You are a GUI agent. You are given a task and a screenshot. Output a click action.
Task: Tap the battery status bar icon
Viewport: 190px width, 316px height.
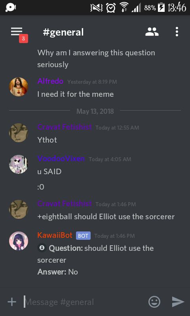(161, 8)
